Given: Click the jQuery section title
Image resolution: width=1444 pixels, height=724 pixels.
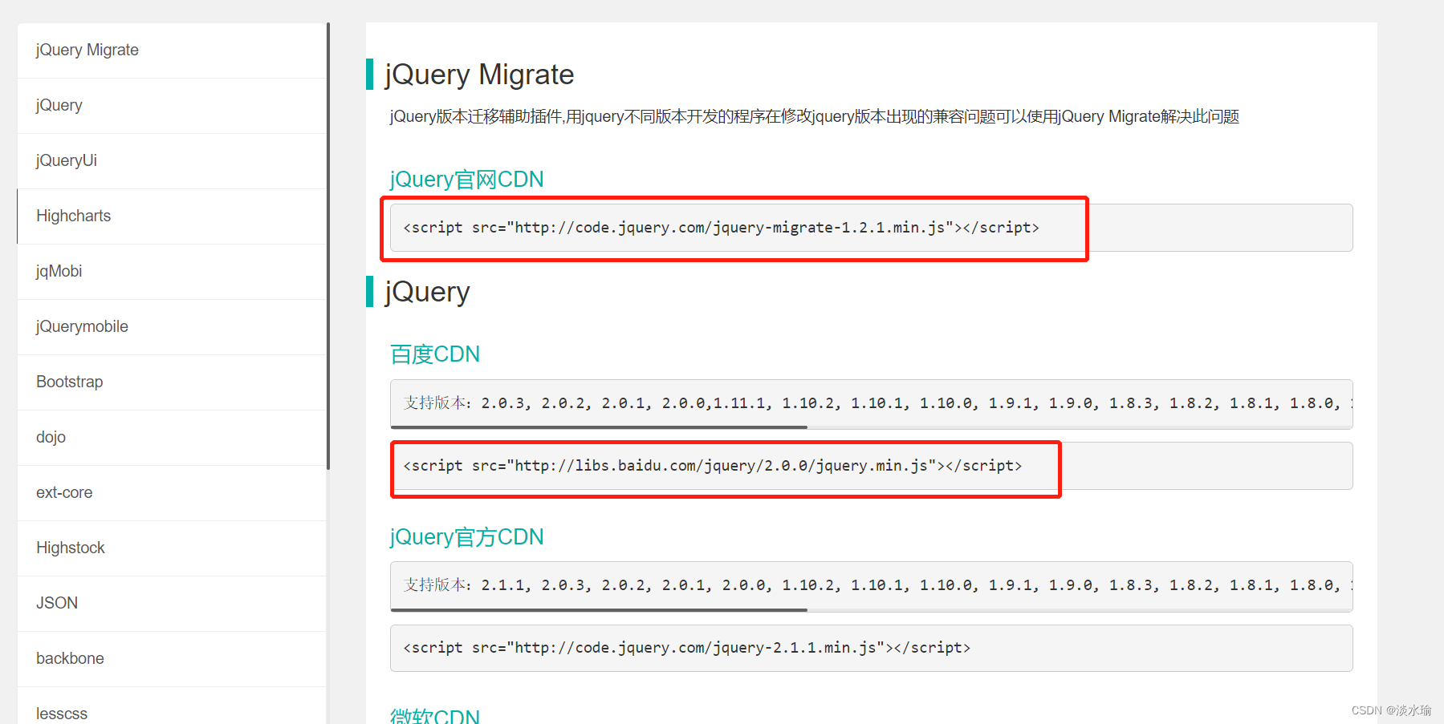Looking at the screenshot, I should pos(427,292).
